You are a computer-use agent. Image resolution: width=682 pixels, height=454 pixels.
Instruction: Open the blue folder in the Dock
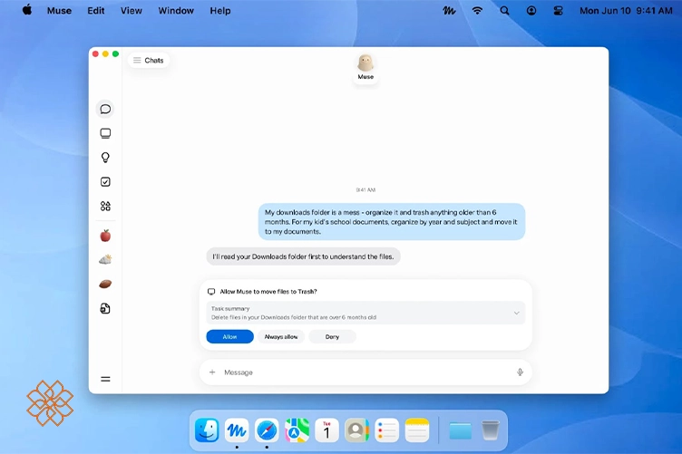[x=460, y=430]
